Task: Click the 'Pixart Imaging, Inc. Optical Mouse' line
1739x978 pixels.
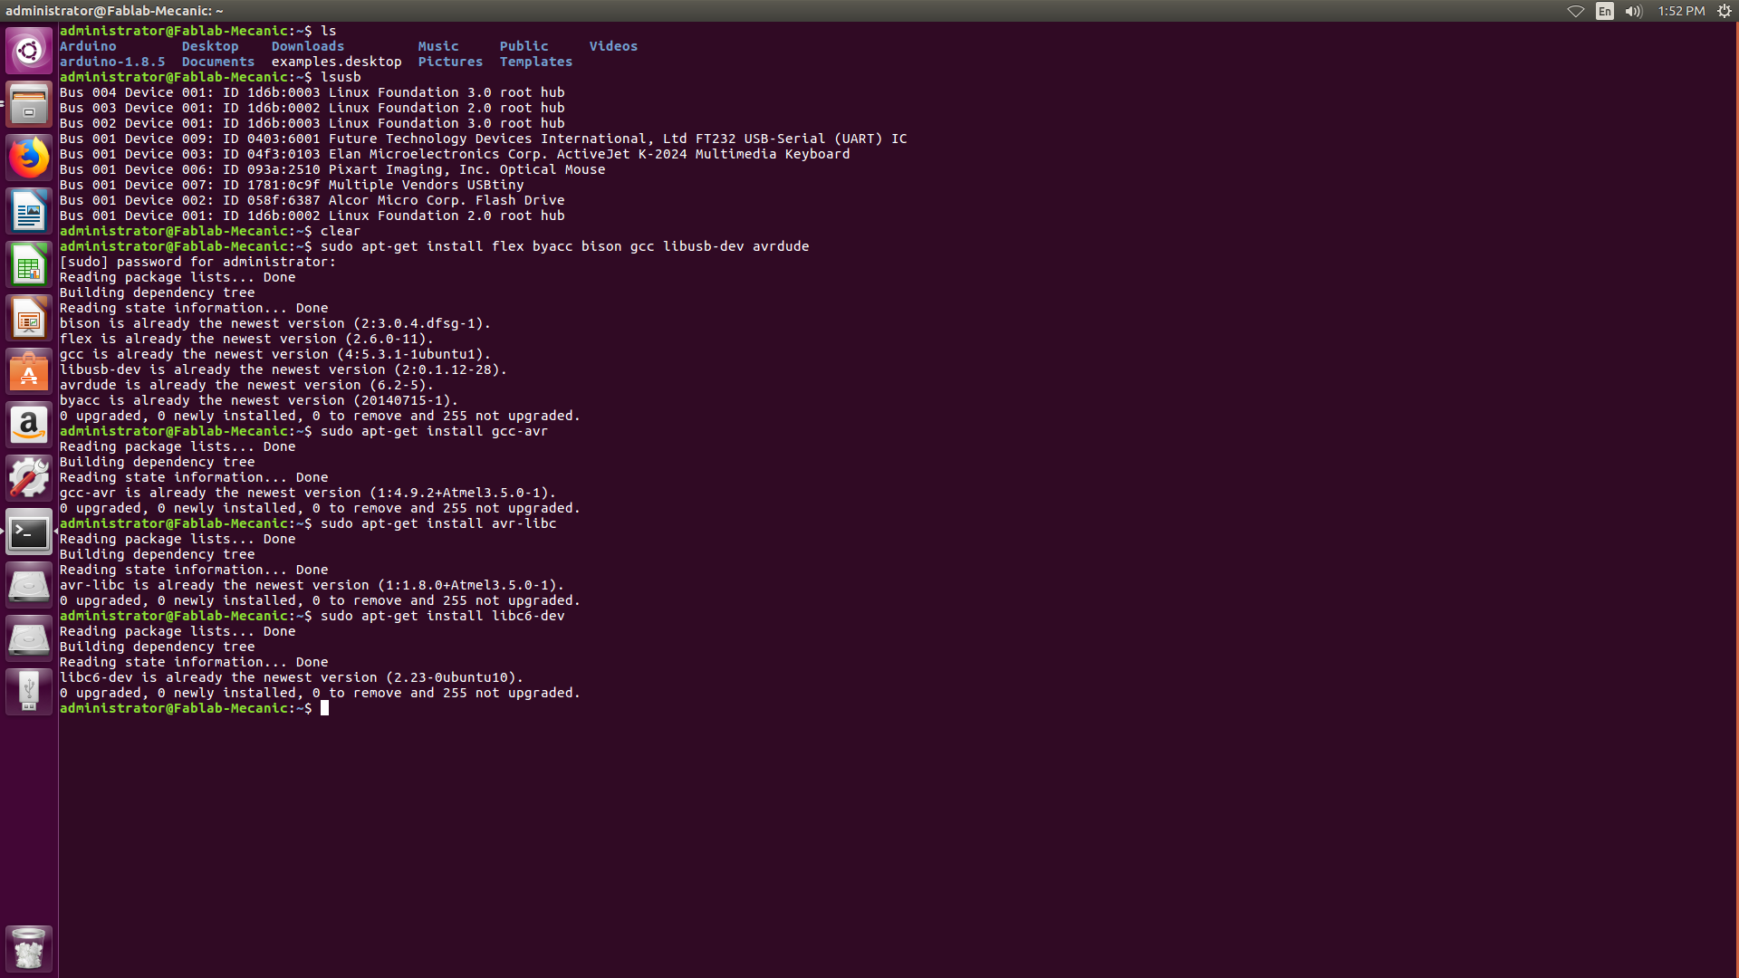Action: tap(332, 169)
